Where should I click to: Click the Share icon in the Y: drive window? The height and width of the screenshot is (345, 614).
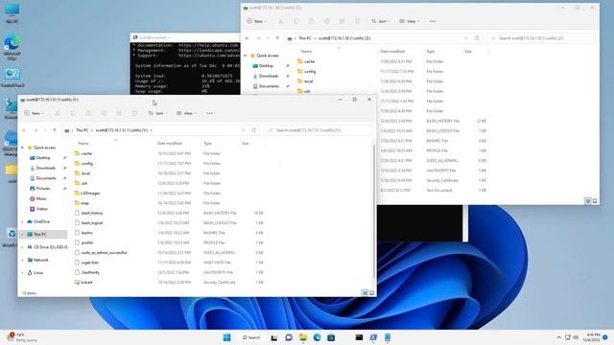coord(119,113)
